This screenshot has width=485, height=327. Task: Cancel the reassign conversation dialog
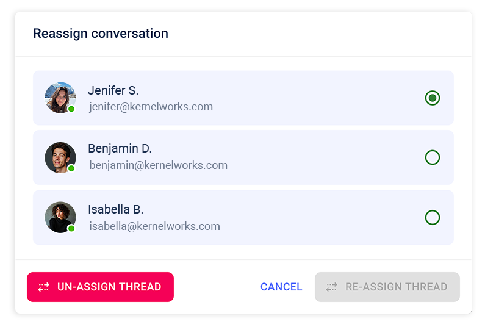click(x=281, y=287)
